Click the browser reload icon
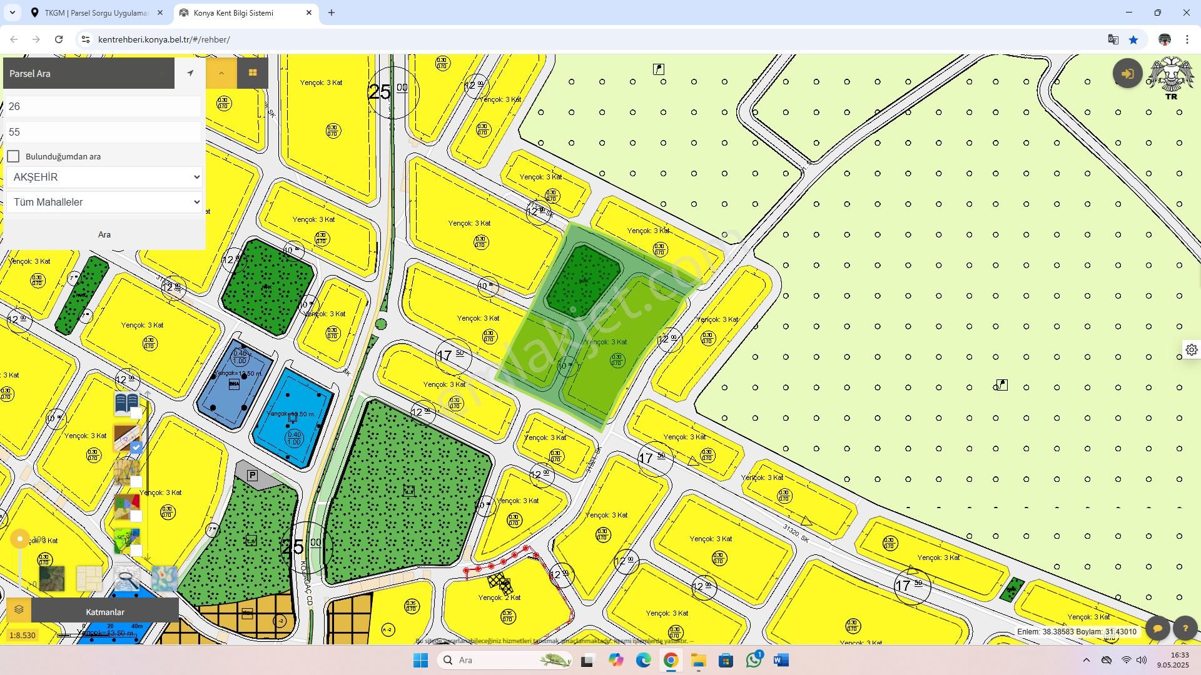1201x675 pixels. [x=59, y=39]
